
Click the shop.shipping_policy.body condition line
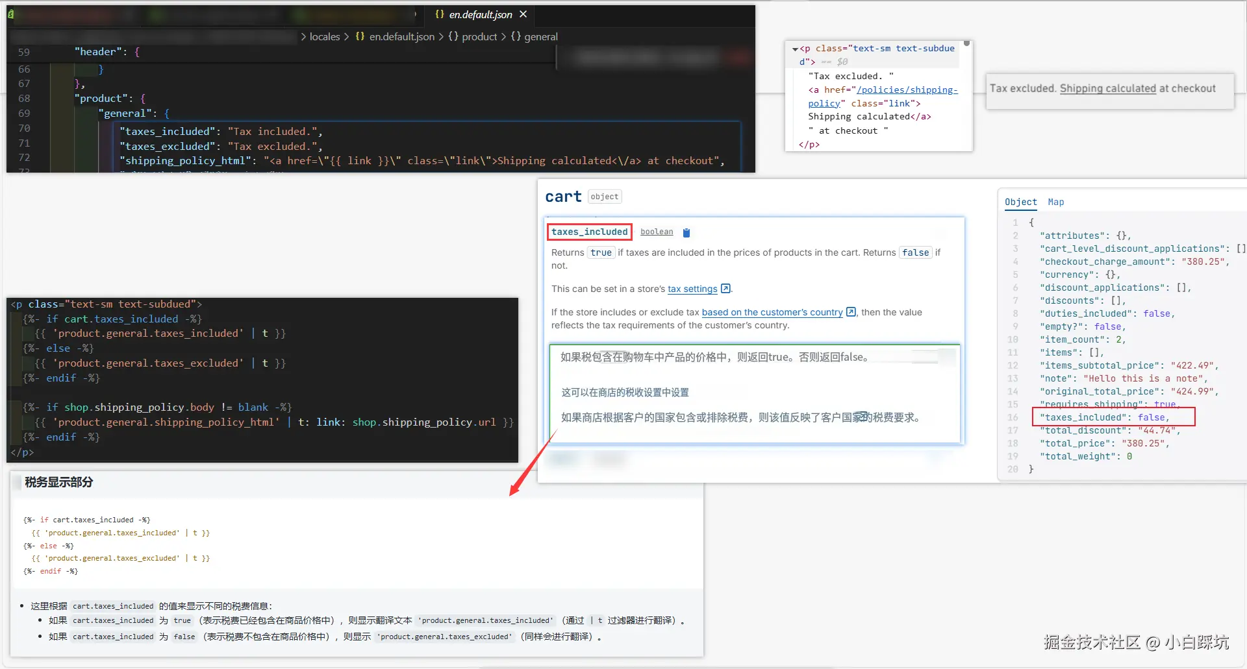(158, 407)
